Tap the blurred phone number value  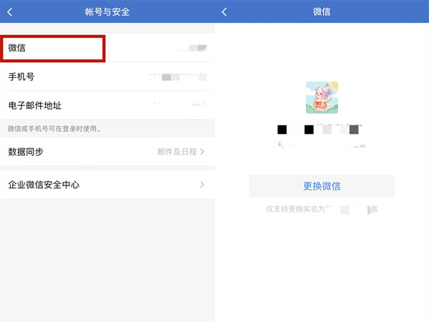pos(175,77)
